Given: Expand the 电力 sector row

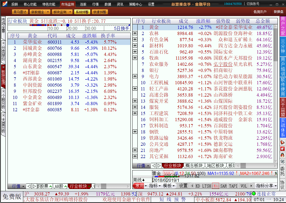Looking at the screenshot, I should (135, 76).
